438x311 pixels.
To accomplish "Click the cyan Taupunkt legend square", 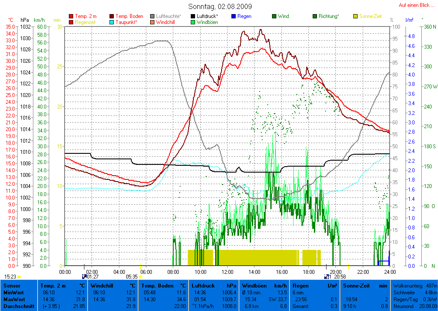I will pos(112,22).
